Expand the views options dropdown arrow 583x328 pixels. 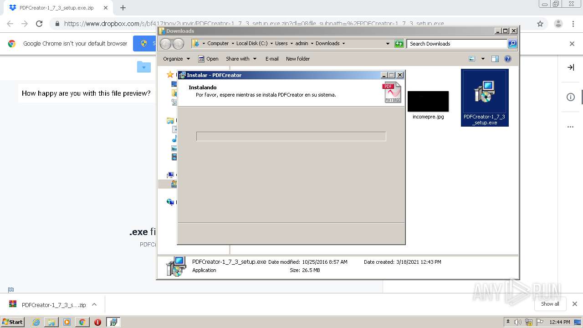point(483,59)
